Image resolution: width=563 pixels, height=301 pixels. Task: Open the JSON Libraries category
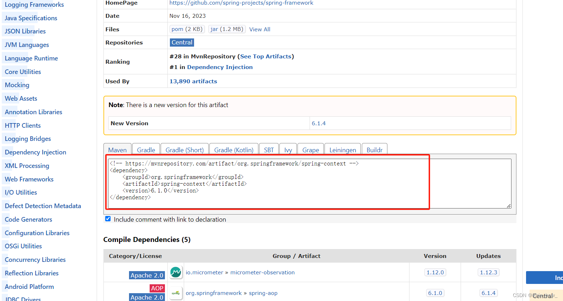(x=25, y=31)
